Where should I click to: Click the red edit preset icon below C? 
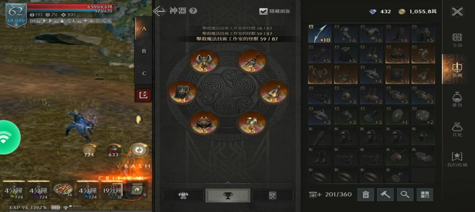tap(143, 95)
